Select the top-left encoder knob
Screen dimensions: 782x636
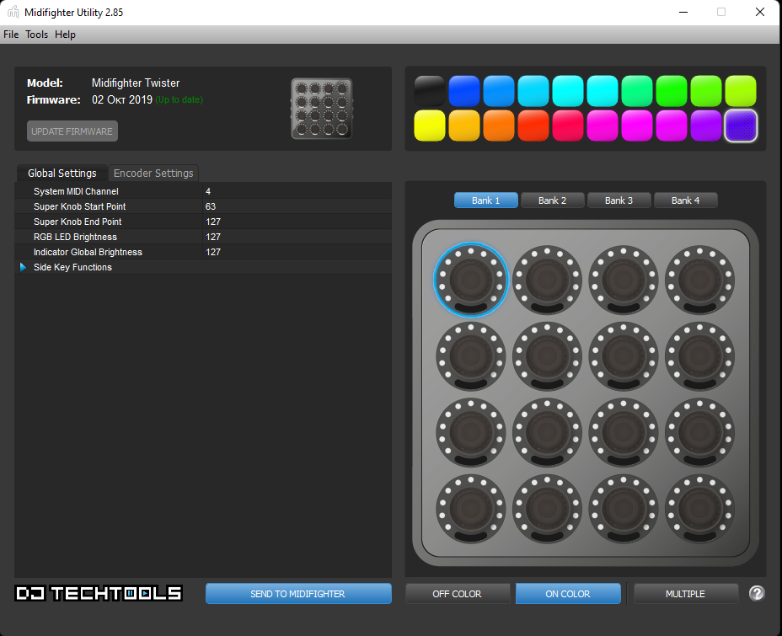pyautogui.click(x=471, y=280)
